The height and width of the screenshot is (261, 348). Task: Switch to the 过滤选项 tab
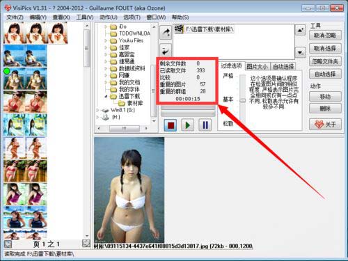pyautogui.click(x=231, y=66)
